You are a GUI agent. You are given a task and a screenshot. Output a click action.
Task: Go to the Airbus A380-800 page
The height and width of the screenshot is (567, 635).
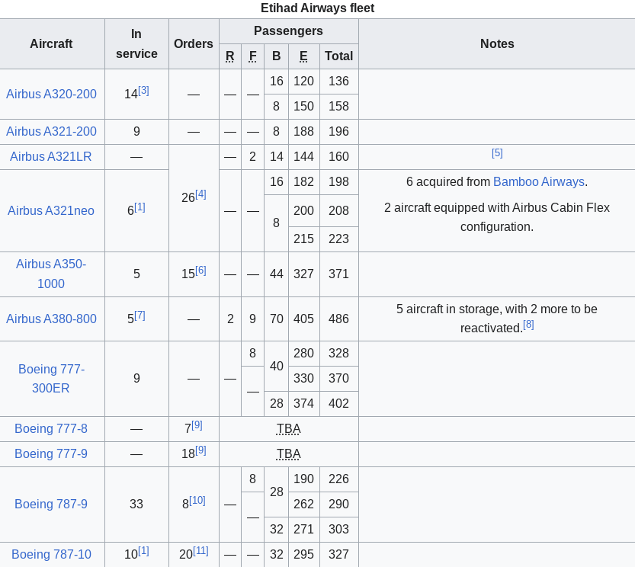51,319
